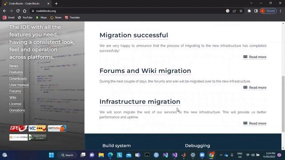Screen dimensions: 285x160
Task: Click the Google icon in the address bar
Action: [x=228, y=11]
